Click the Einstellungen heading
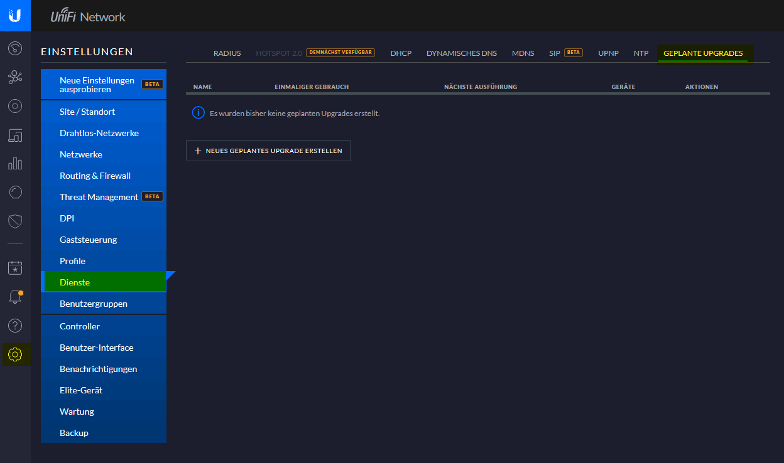The image size is (784, 463). 87,51
